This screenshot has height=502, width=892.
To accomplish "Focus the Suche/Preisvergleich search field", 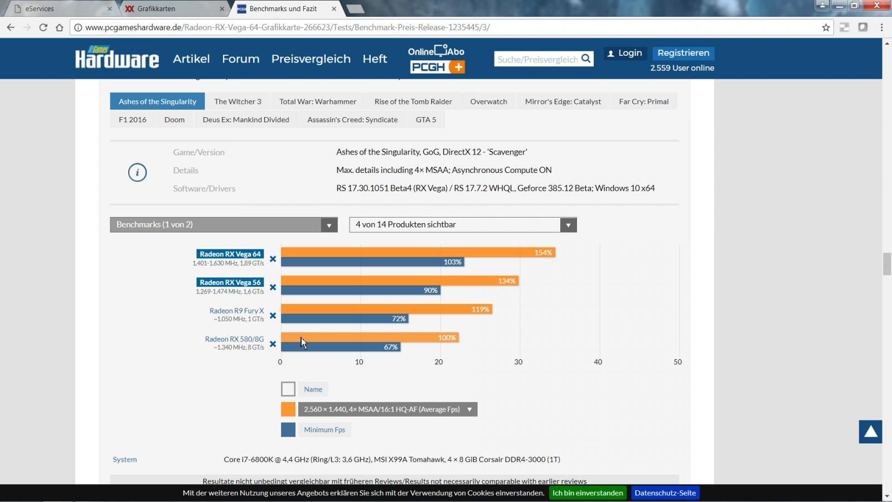I will [x=537, y=59].
